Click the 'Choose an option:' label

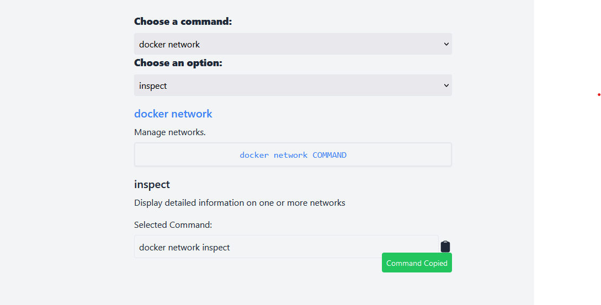tap(178, 63)
